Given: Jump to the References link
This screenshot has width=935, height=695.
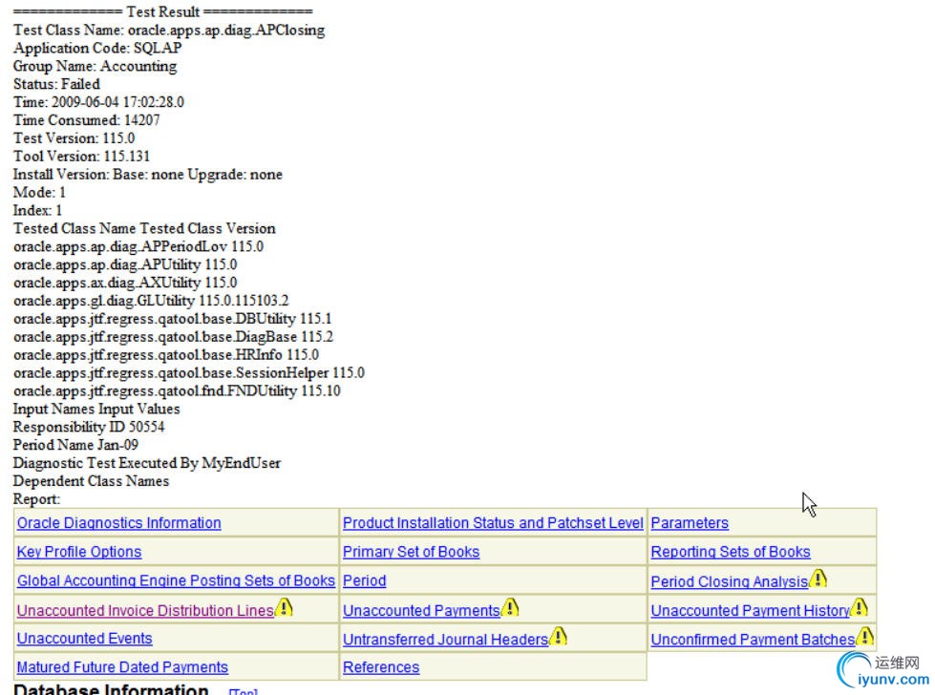Looking at the screenshot, I should pyautogui.click(x=381, y=667).
